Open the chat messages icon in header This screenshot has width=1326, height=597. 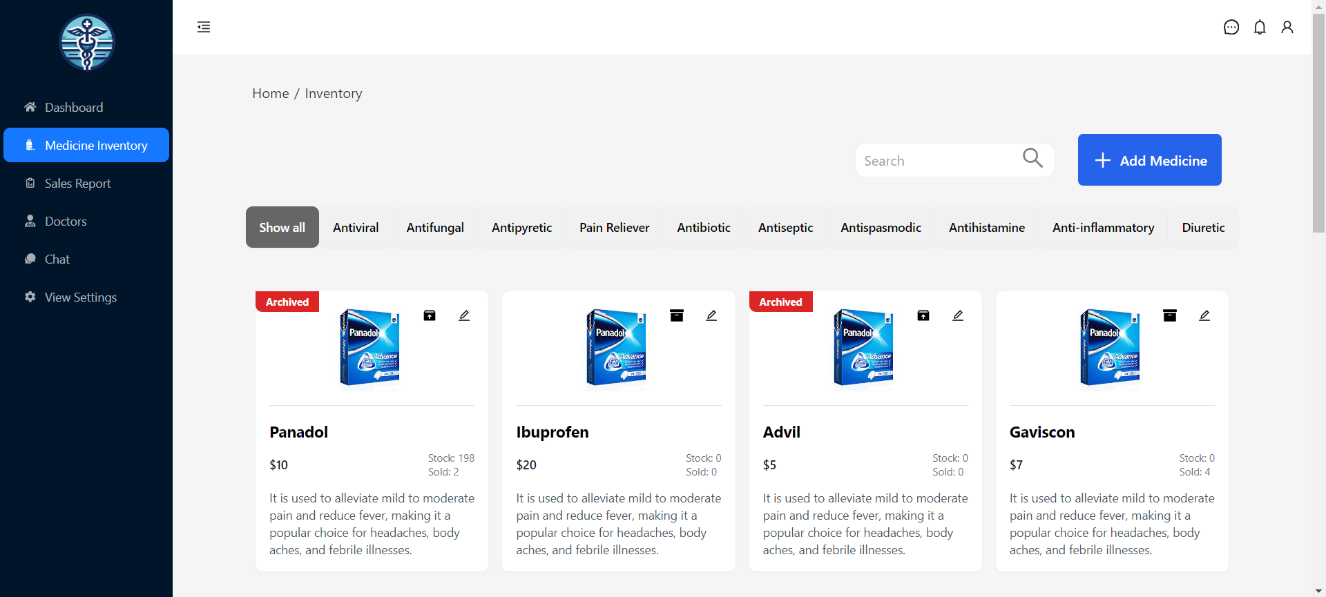pyautogui.click(x=1231, y=27)
